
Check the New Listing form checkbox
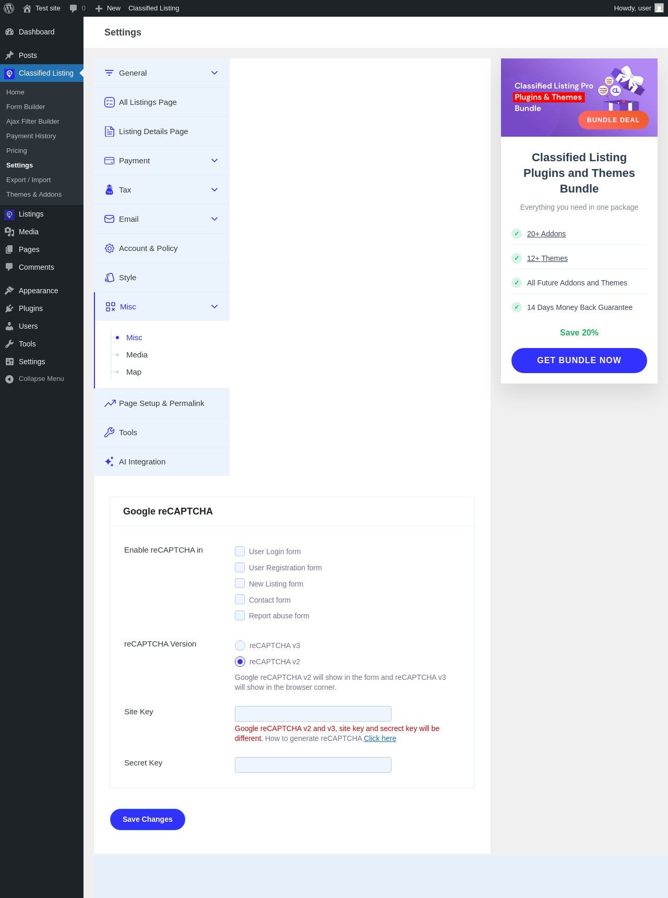[x=240, y=583]
